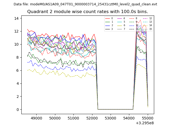Click the cyan solid legend line for module 5
Image resolution: width=171 pixels, height=128 pixels.
click(x=119, y=22)
